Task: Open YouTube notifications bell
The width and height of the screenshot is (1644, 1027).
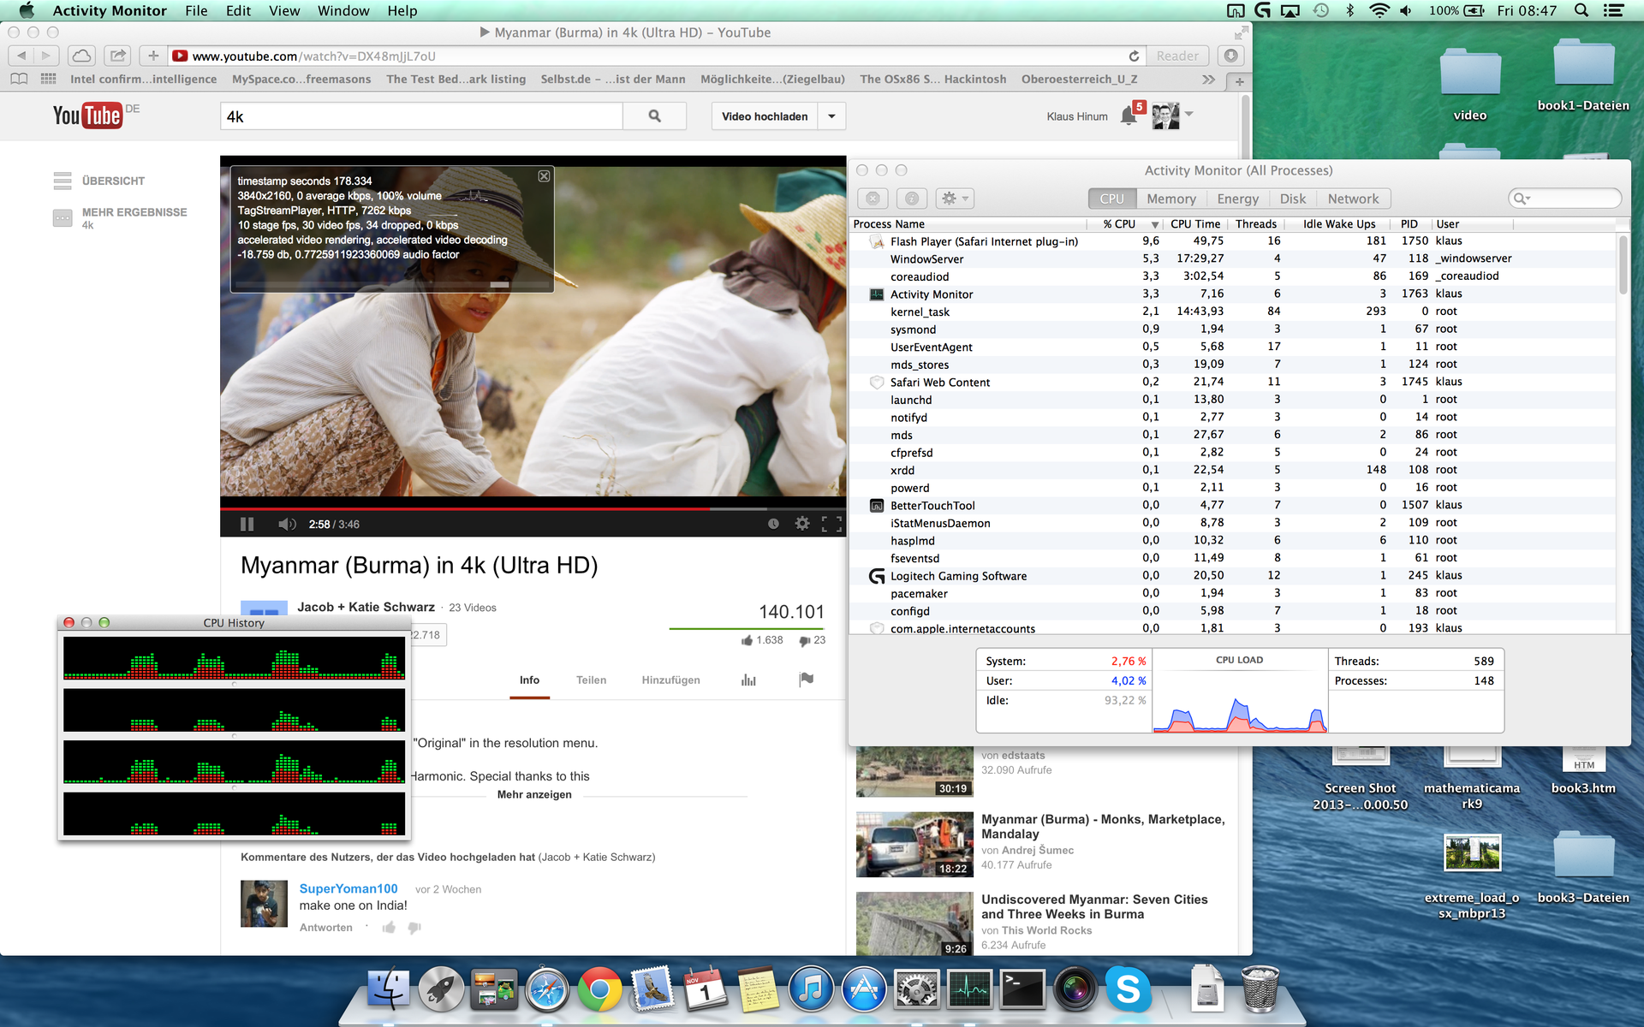Action: point(1129,116)
